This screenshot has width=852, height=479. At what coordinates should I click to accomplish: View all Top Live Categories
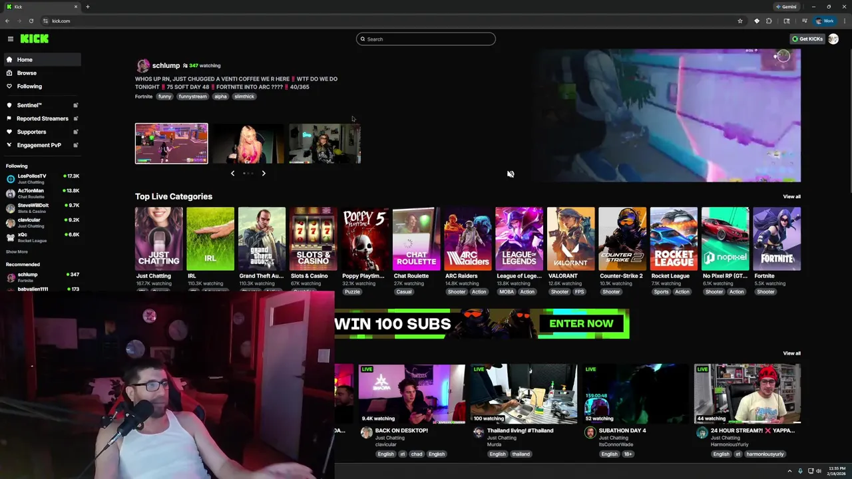click(x=791, y=197)
